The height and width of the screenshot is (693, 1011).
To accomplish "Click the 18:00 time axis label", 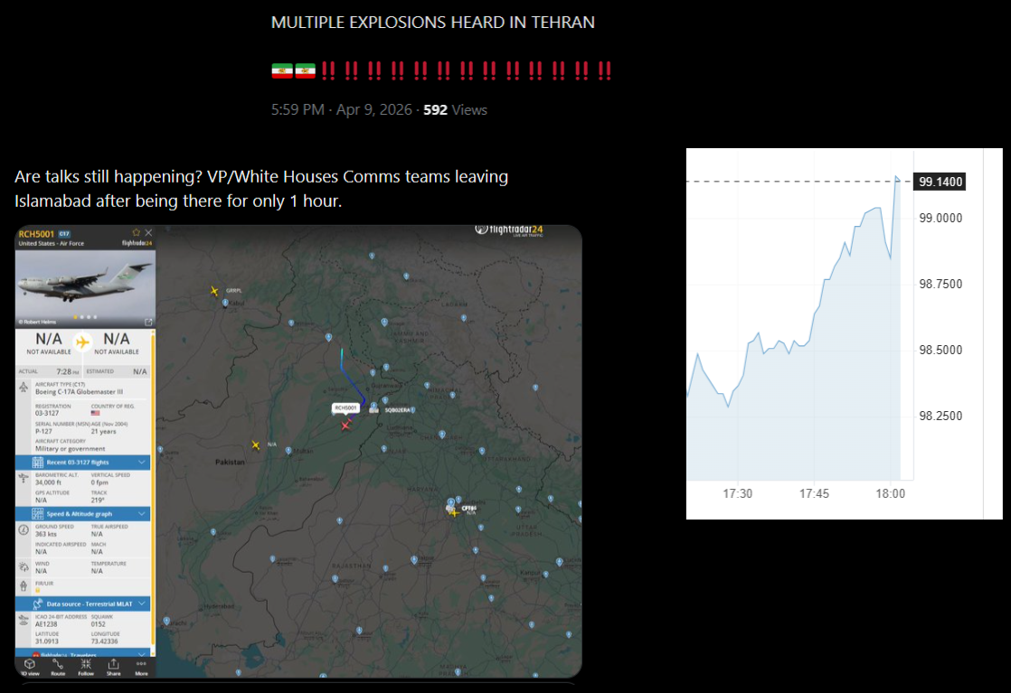I will [x=890, y=493].
